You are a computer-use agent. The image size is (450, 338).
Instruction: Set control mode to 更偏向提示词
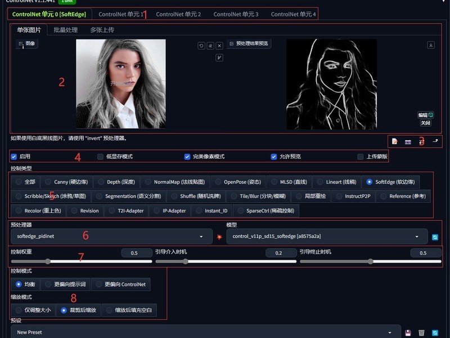(x=65, y=284)
